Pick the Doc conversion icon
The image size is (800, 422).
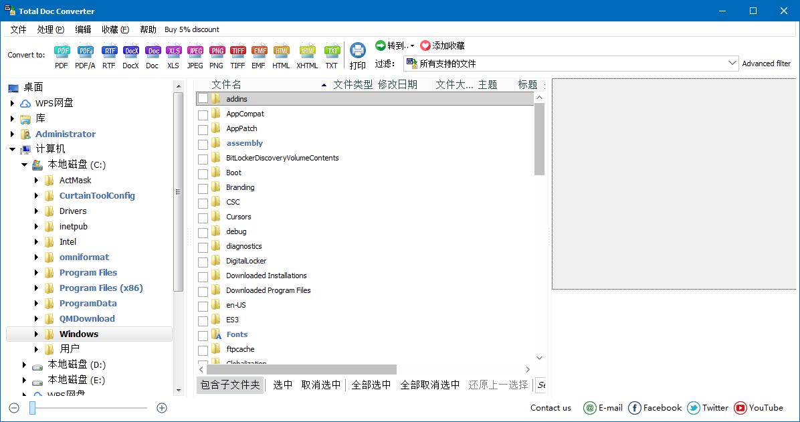tap(153, 51)
